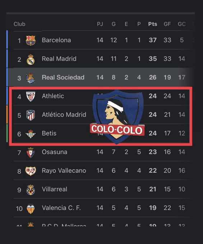
Task: Click the Barcelona club crest
Action: [x=31, y=41]
